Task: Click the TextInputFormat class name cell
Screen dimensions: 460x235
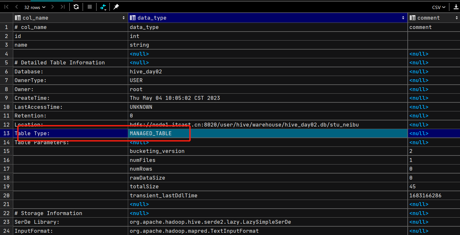Action: coord(268,231)
